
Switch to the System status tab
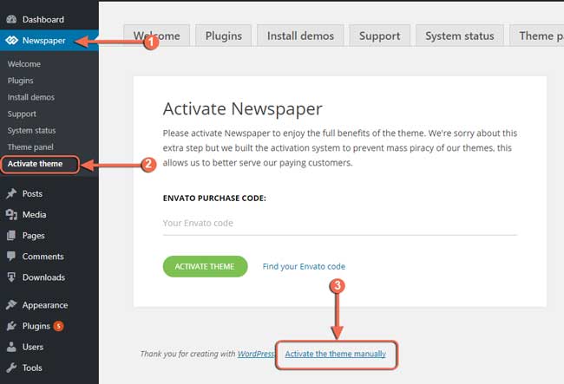click(459, 36)
